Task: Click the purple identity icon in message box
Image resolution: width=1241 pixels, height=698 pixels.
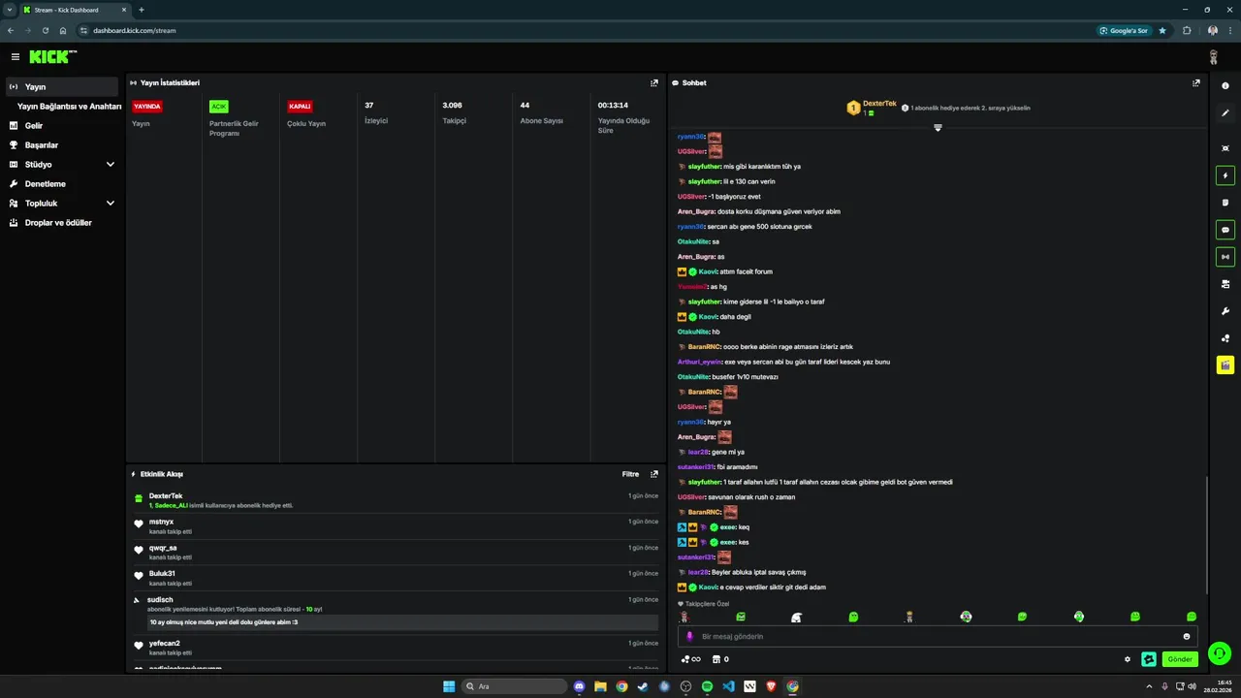Action: (690, 637)
